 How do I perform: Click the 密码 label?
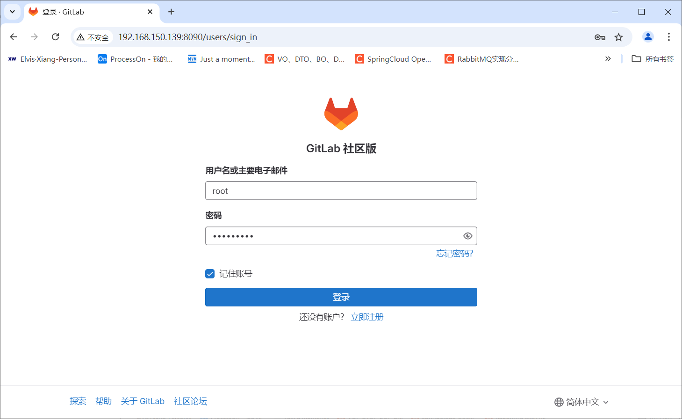214,215
